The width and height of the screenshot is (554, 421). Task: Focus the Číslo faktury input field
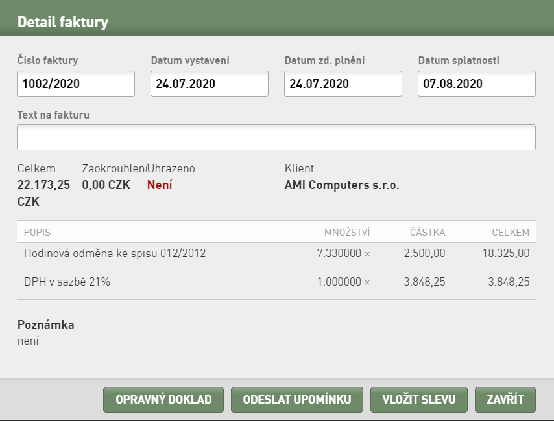click(76, 84)
